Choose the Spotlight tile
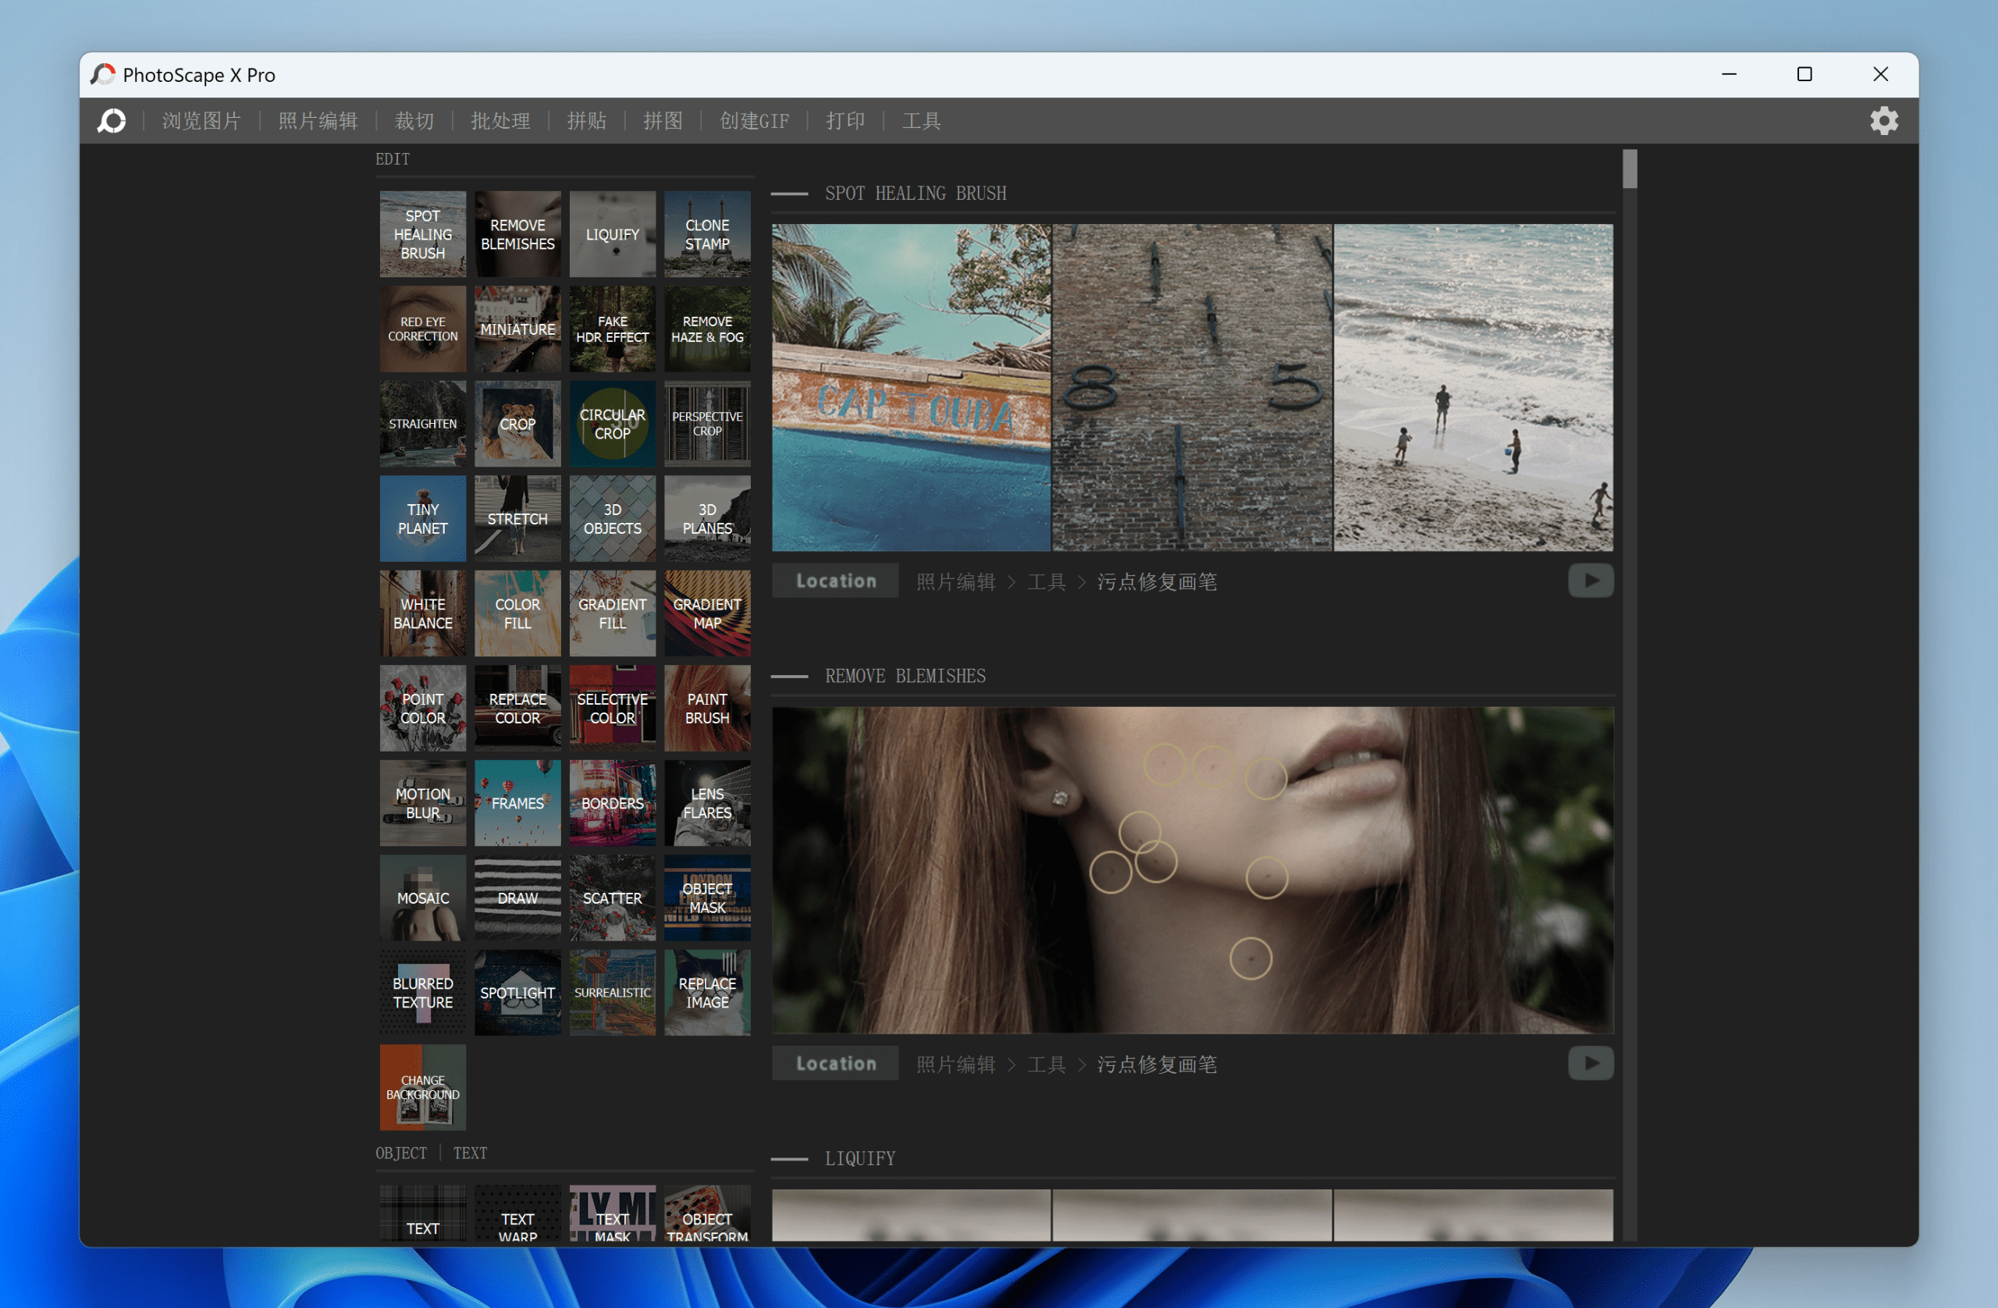Viewport: 1998px width, 1308px height. point(517,993)
